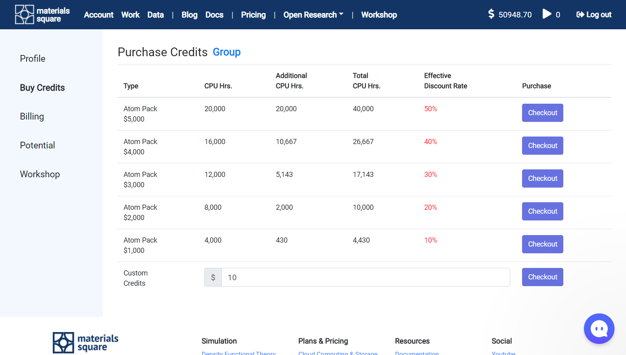Checkout the Custom Credits amount
This screenshot has width=626, height=355.
(542, 277)
